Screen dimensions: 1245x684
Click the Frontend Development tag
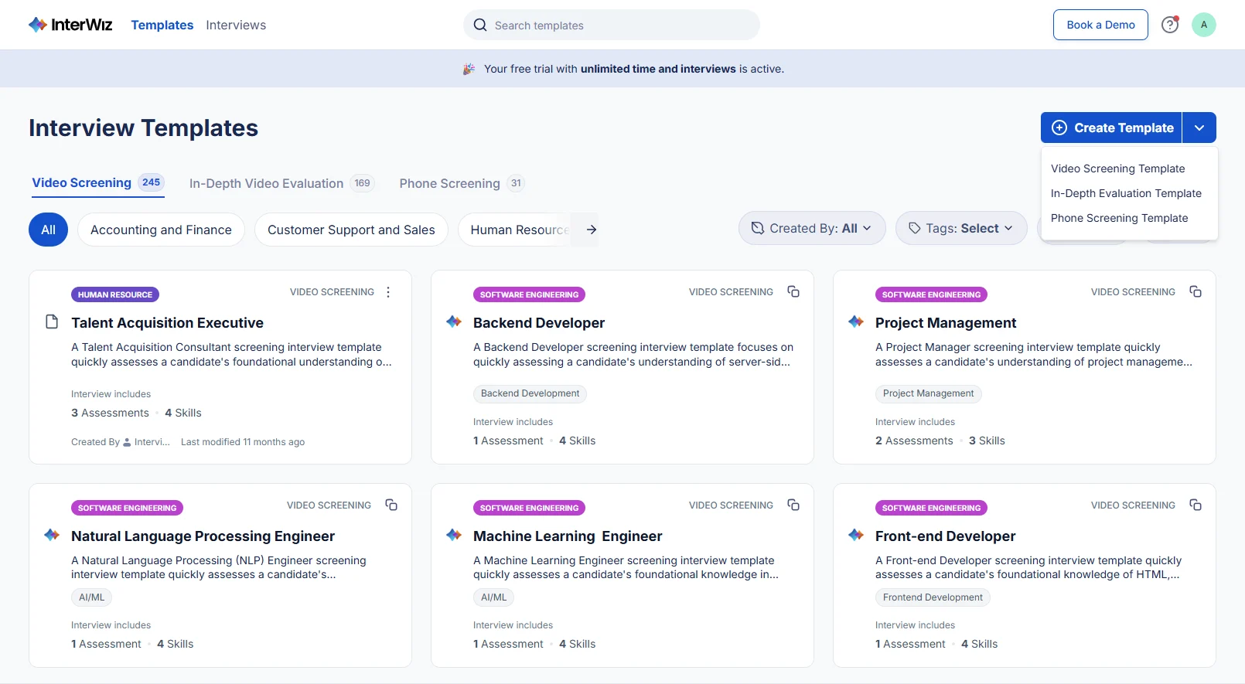[933, 597]
